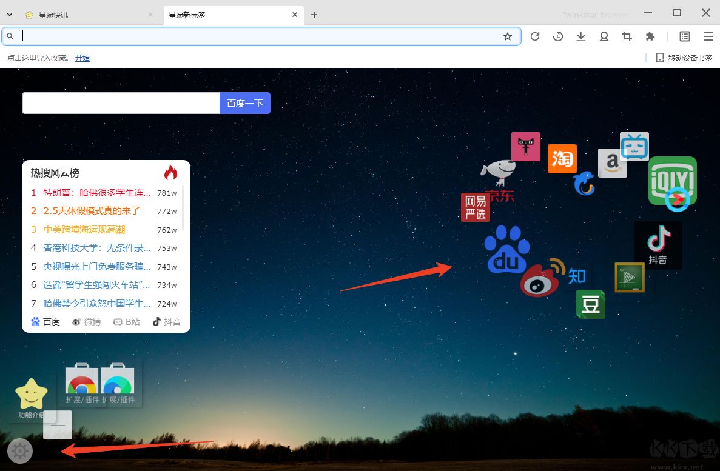
Task: Open the chalkboard video icon
Action: (x=630, y=278)
